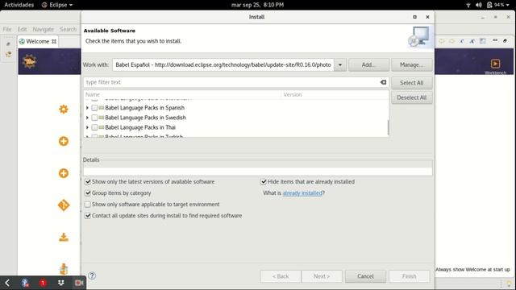Click the navigate back arrow in Welcome toolbar
This screenshot has width=516, height=290.
441,41
